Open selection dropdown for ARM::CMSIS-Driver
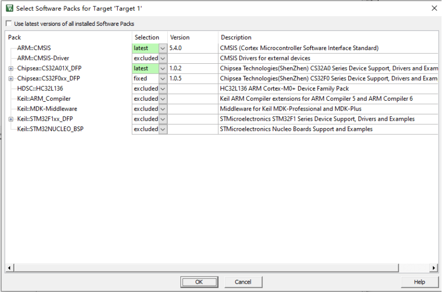Viewport: 442px width, 292px height. point(162,58)
